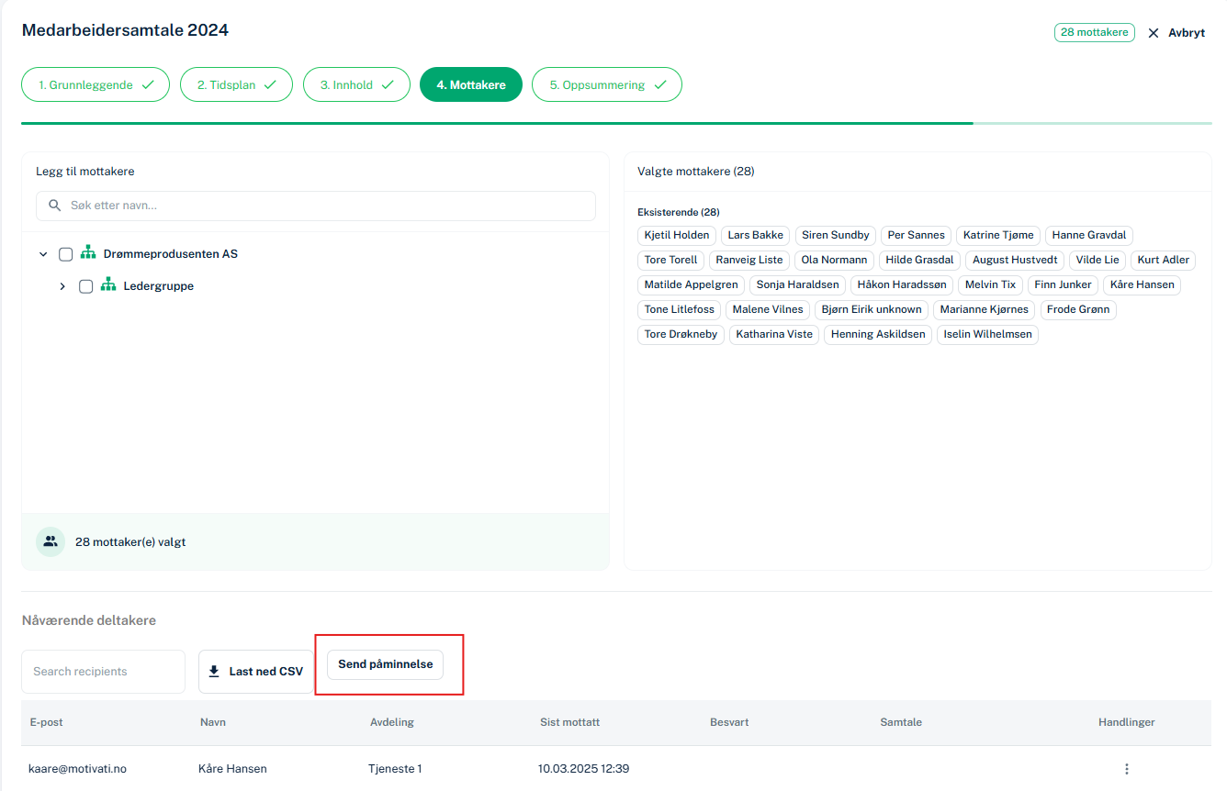The height and width of the screenshot is (791, 1227).
Task: Click the magnifier icon in the name search
Action: 55,206
